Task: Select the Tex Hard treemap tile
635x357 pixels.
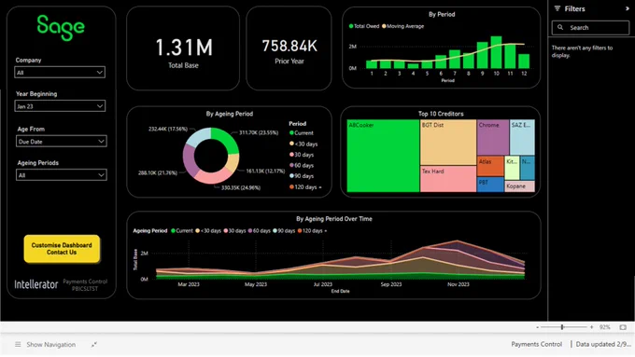Action: coord(448,179)
